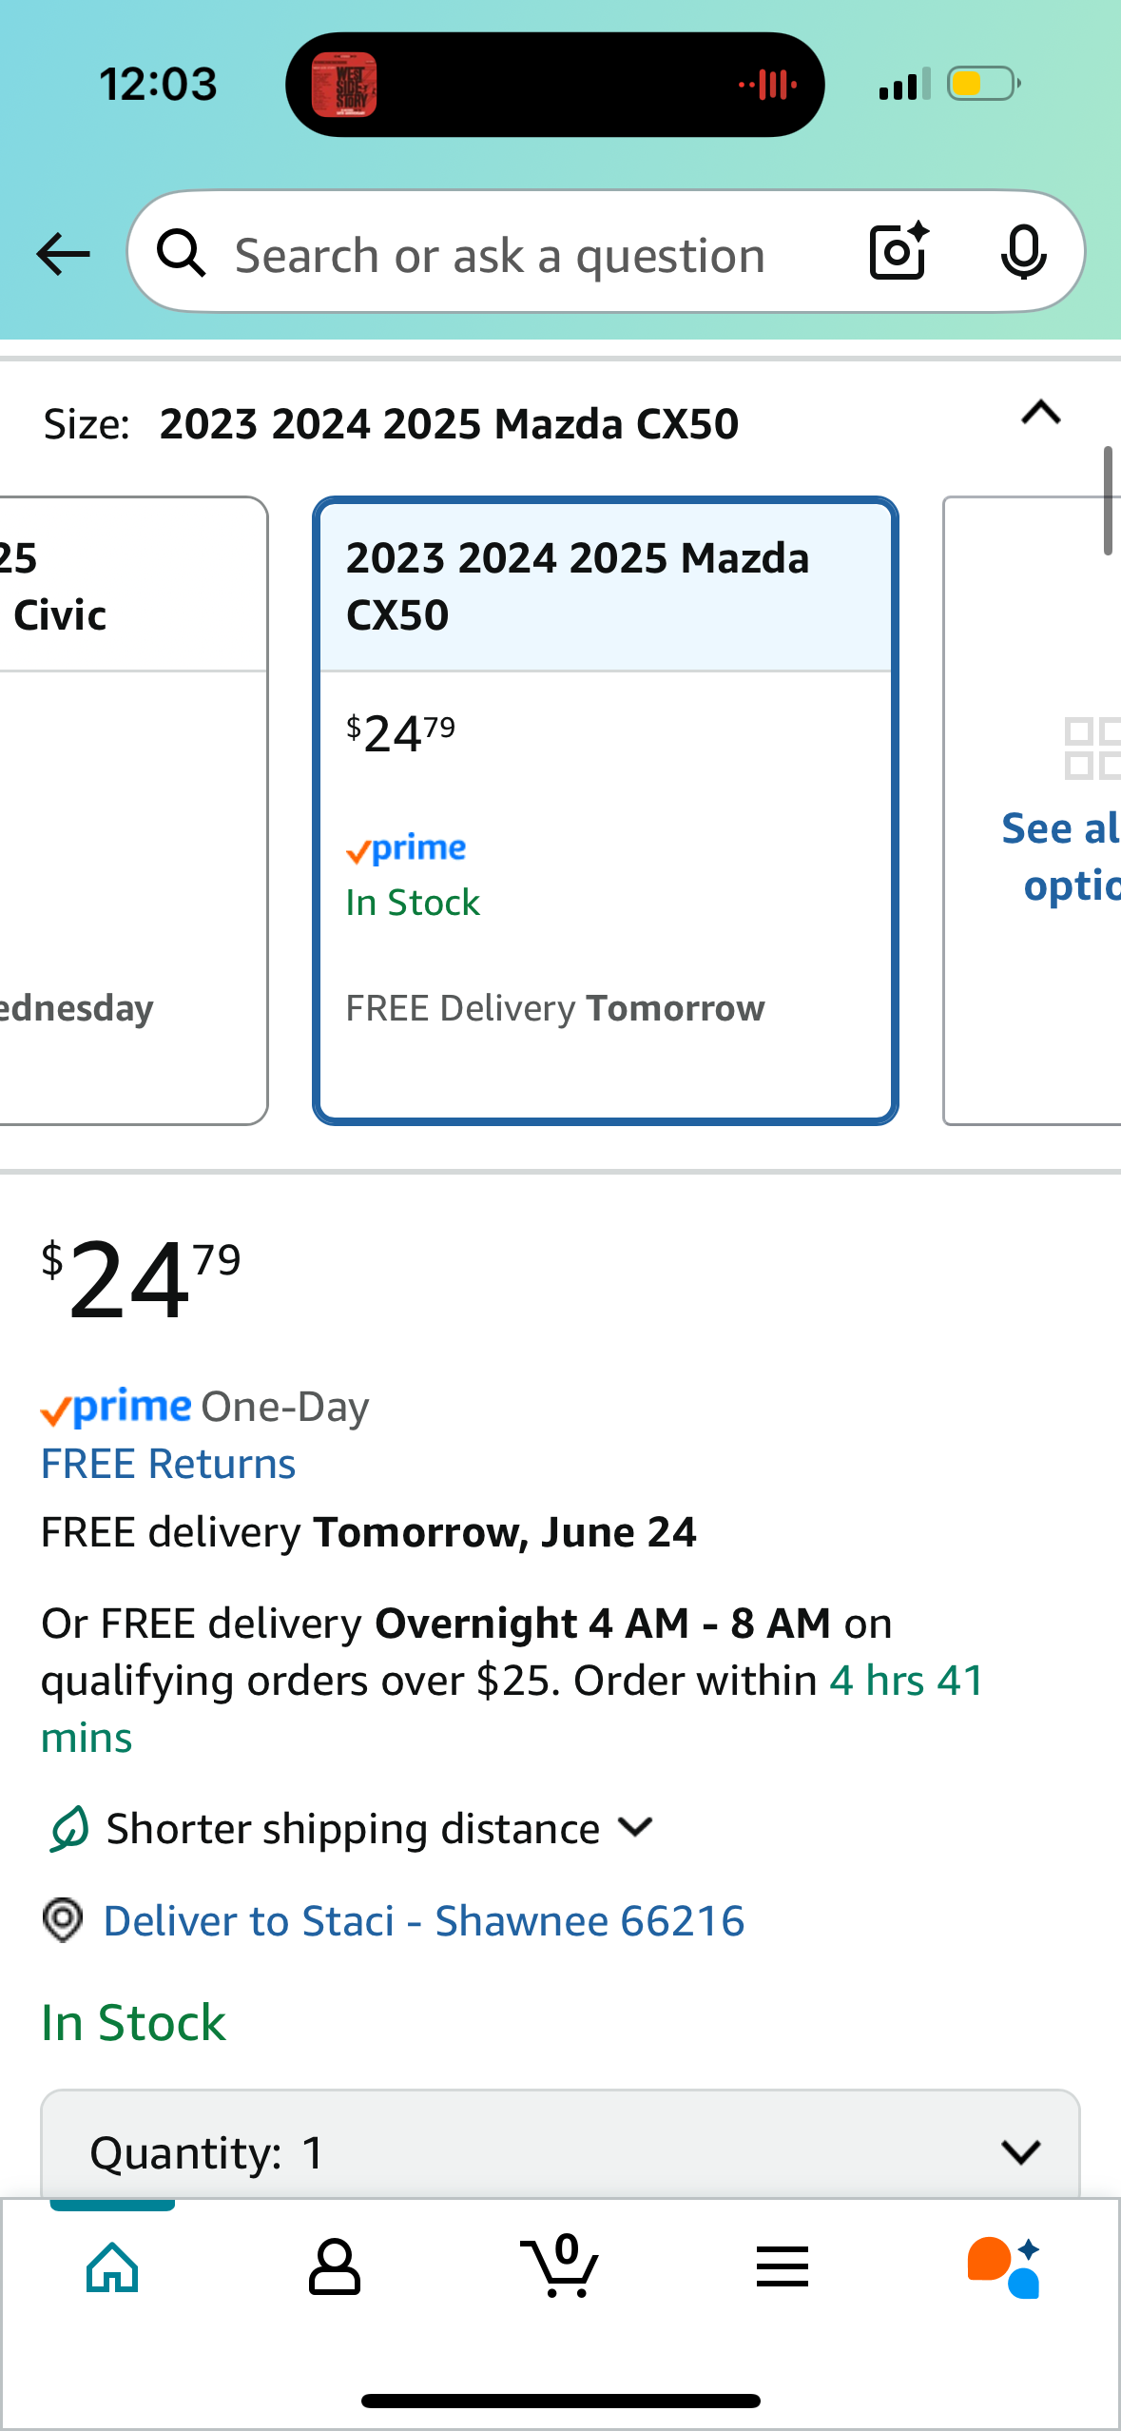Open the account profile tab
This screenshot has width=1121, height=2431.
[x=335, y=2267]
